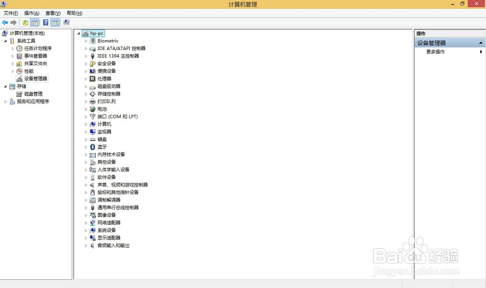
Task: Restore down the 计算机管理 window
Action: 462,4
